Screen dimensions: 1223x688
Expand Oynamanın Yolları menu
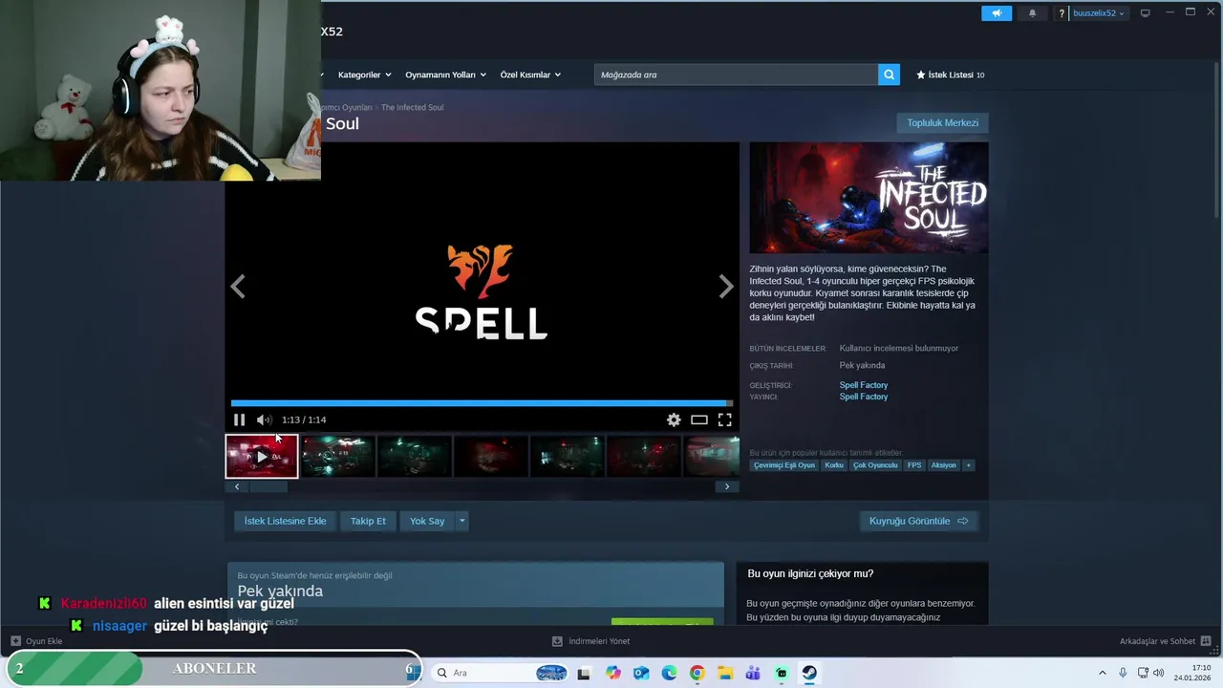tap(445, 75)
